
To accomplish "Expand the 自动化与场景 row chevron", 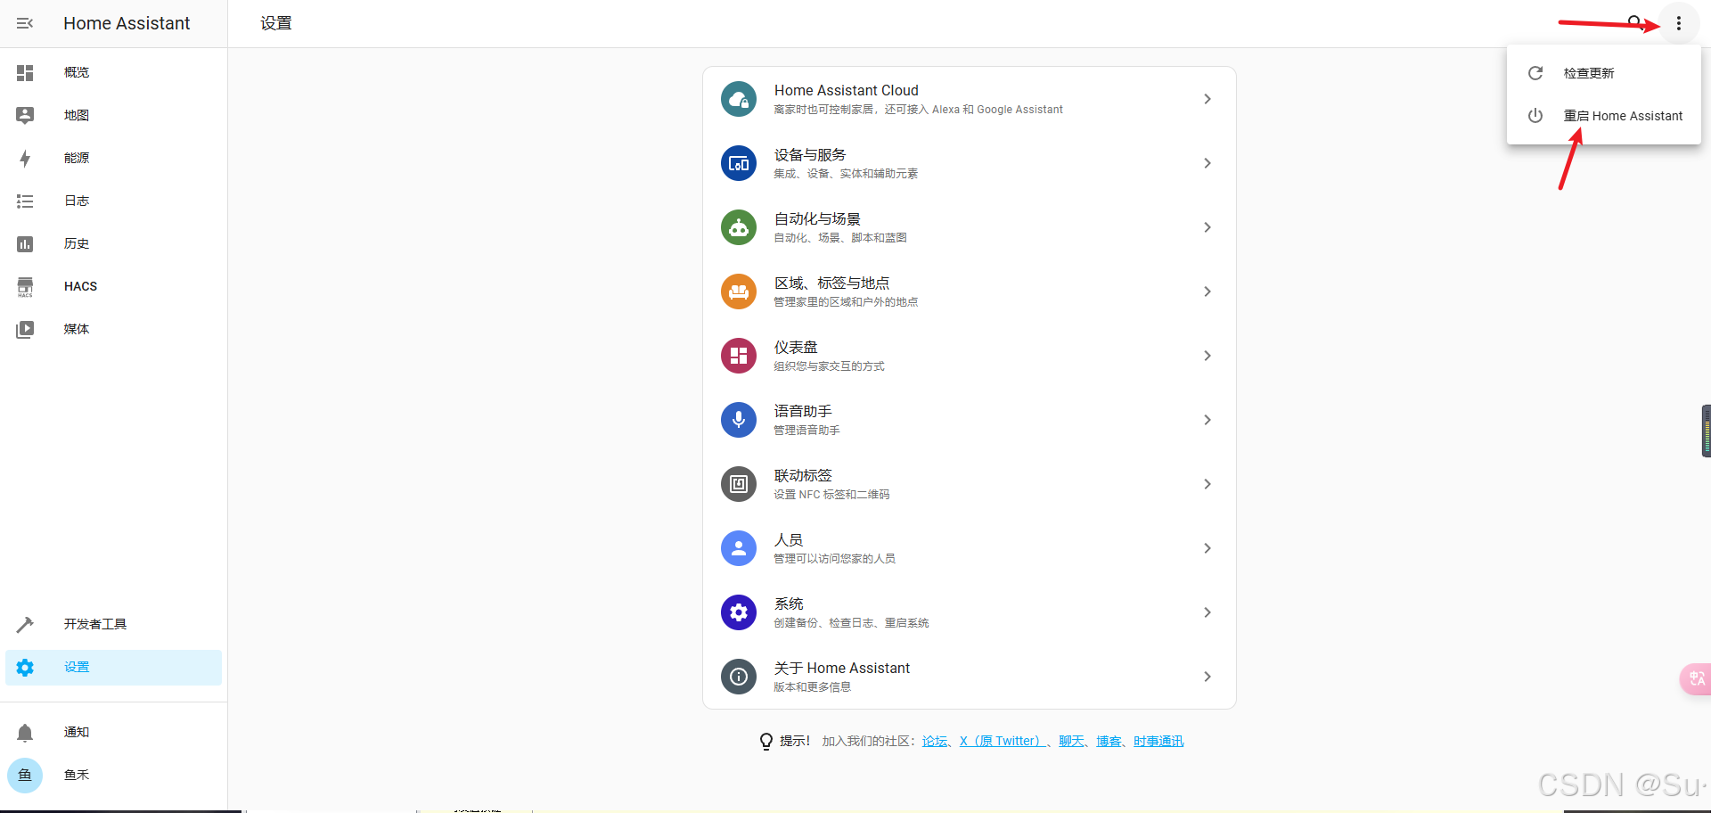I will pos(1208,227).
